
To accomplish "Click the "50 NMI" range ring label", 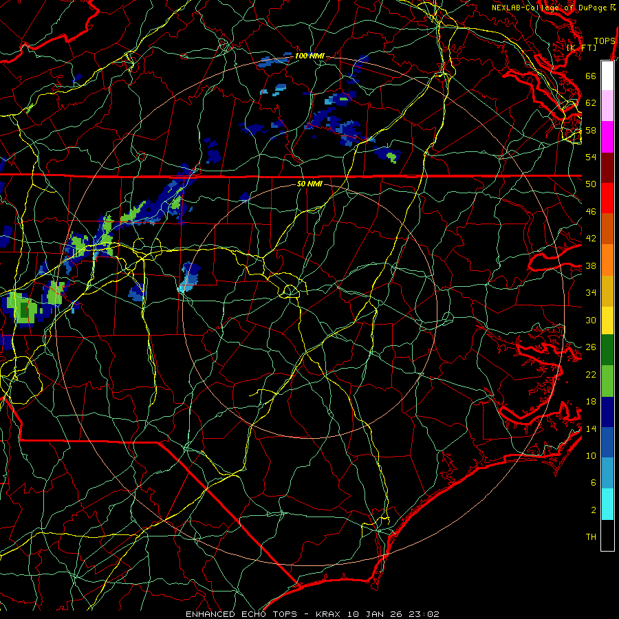I will [309, 184].
